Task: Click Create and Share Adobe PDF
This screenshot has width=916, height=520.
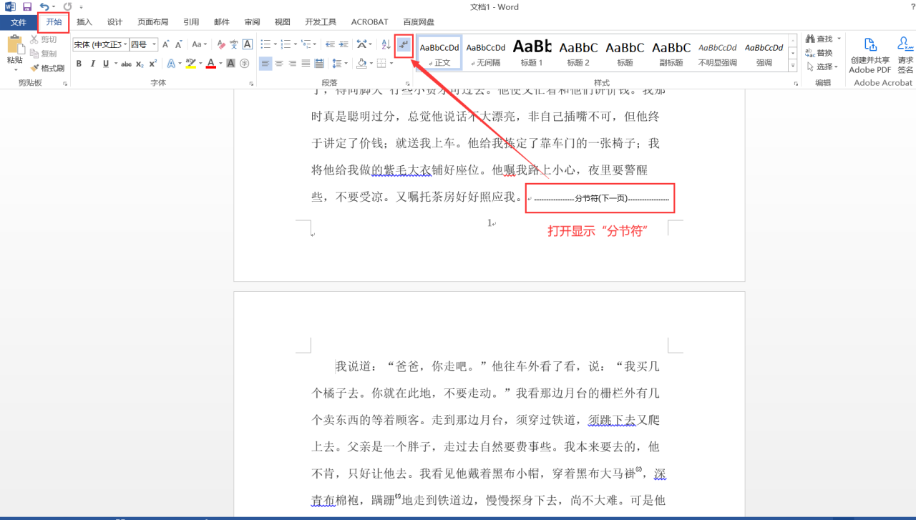Action: [869, 55]
